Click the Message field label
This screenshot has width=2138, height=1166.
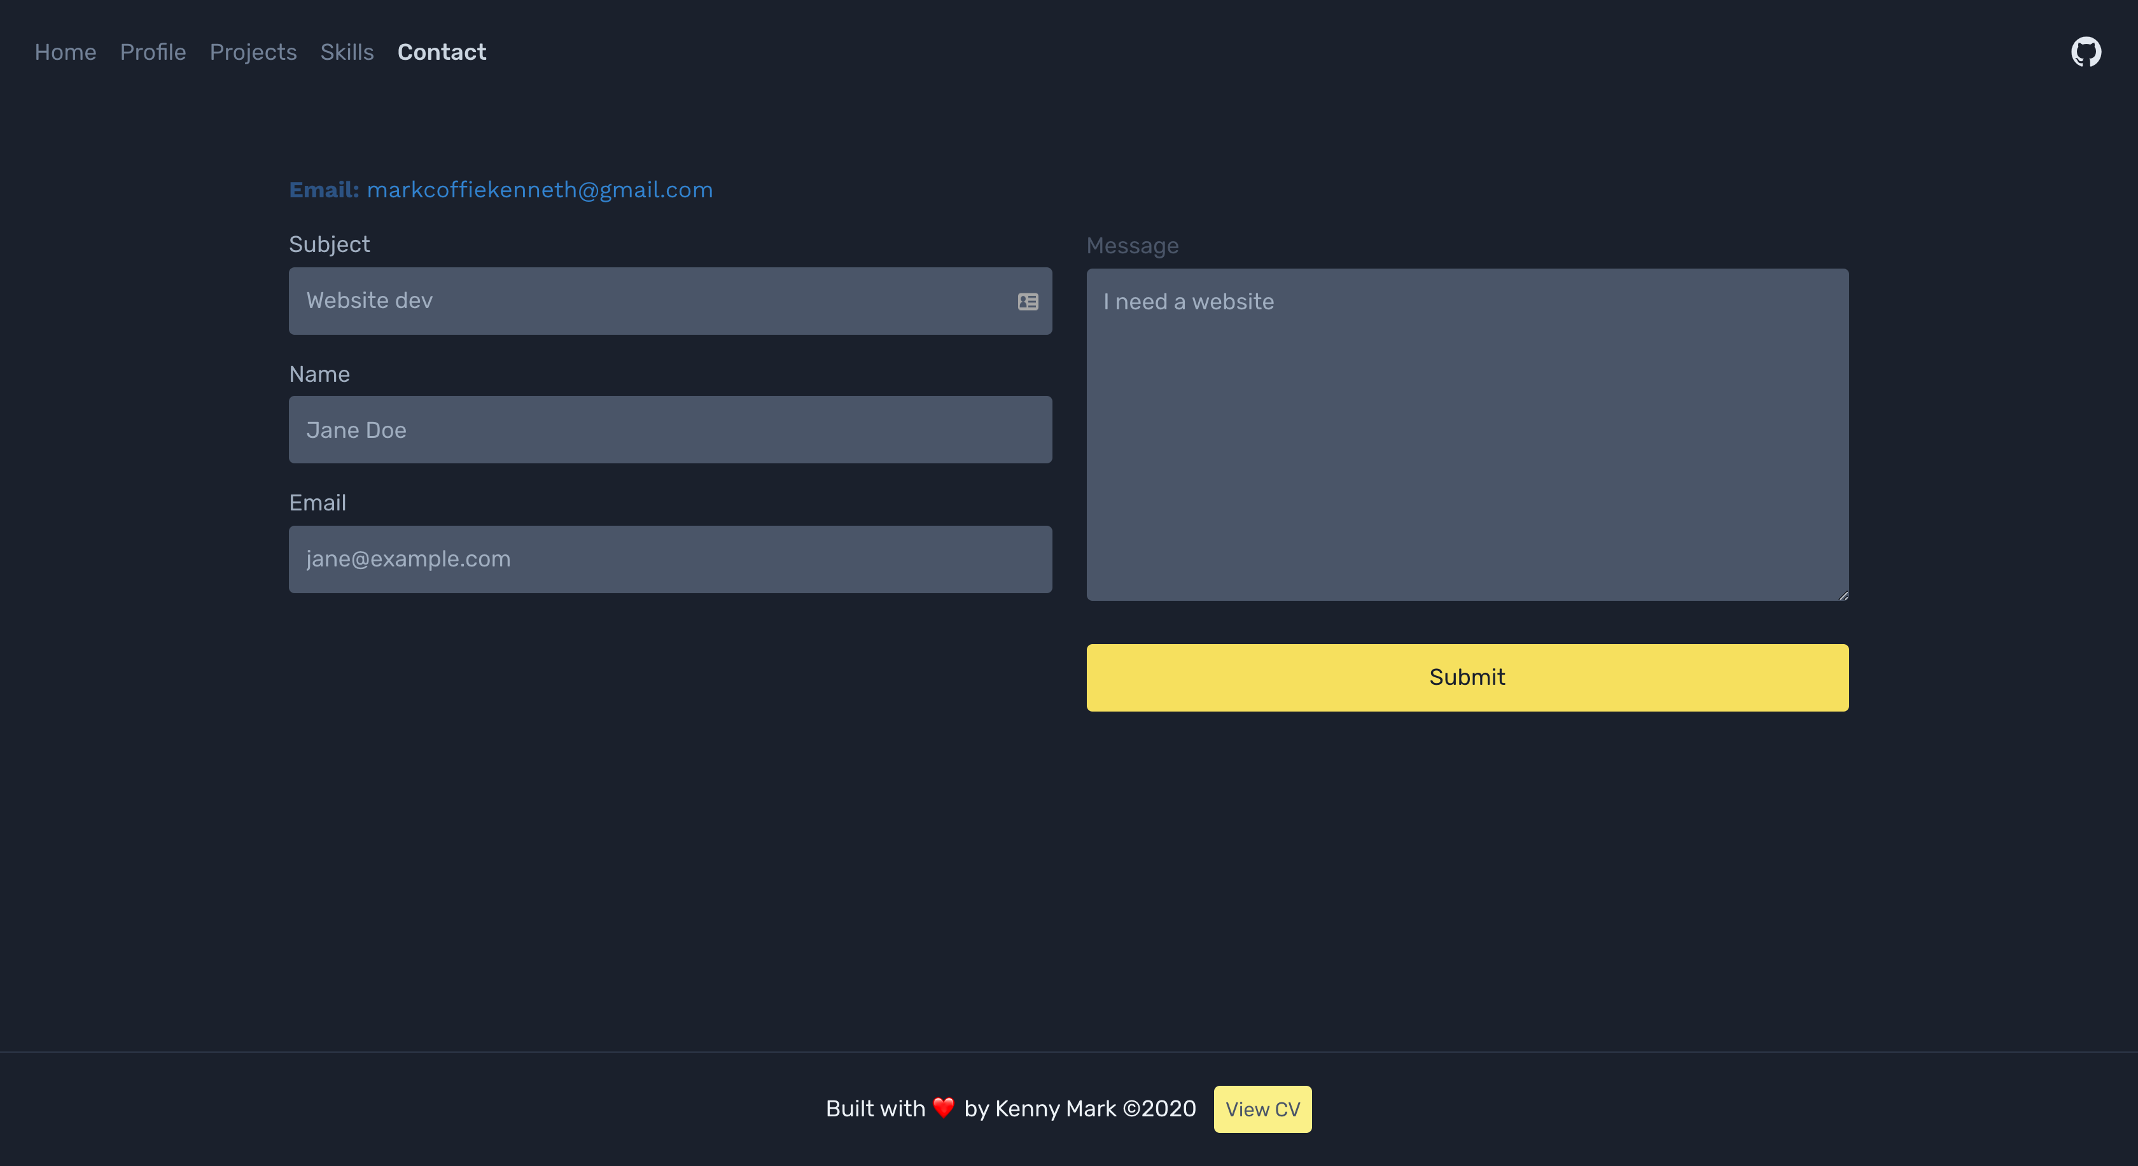tap(1132, 246)
